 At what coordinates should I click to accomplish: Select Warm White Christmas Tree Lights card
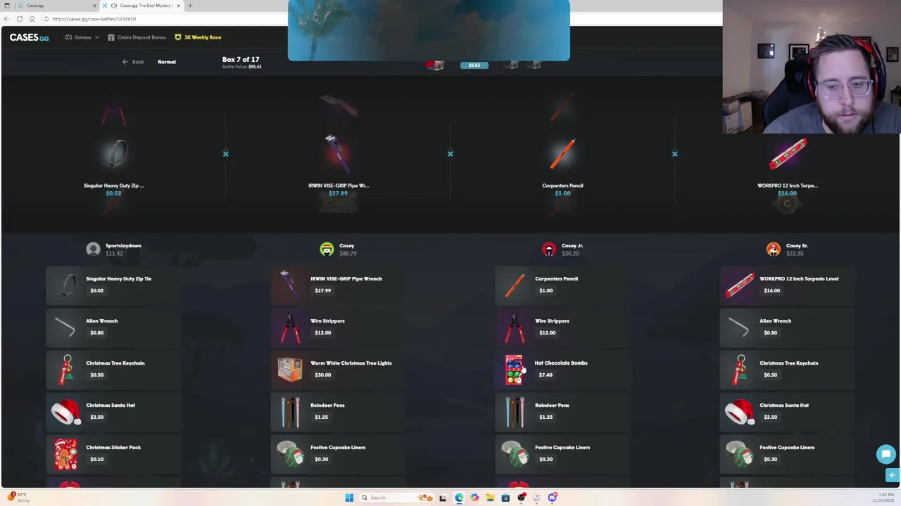click(338, 369)
